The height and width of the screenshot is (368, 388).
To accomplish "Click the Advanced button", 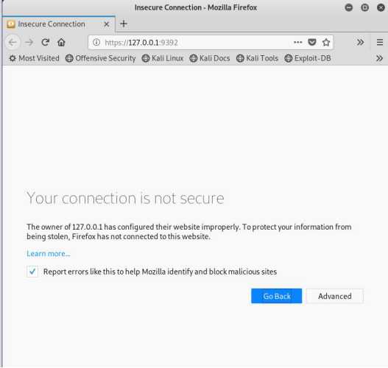I will (x=335, y=296).
